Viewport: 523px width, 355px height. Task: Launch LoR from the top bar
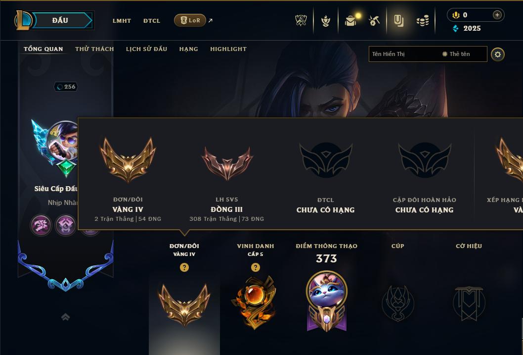click(190, 20)
